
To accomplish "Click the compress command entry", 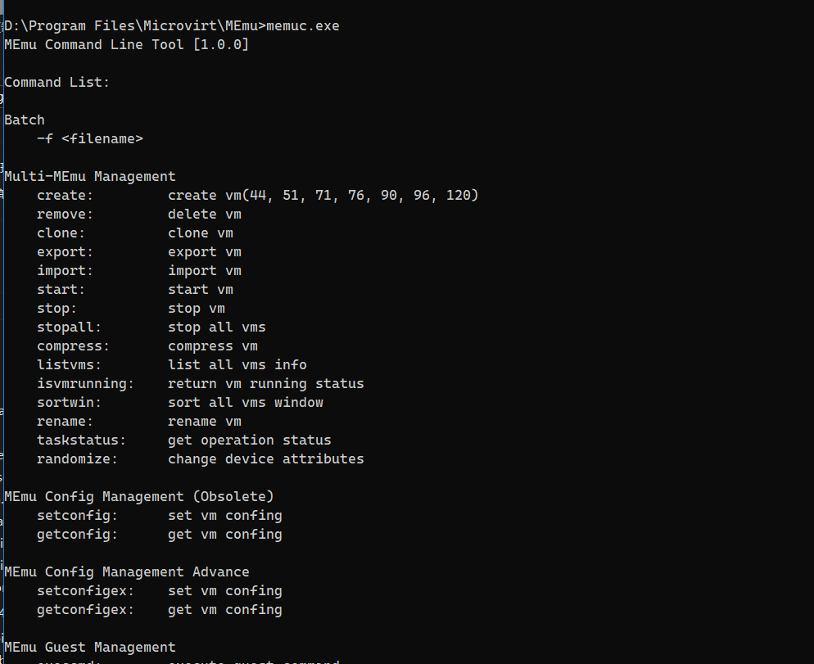I will point(74,346).
